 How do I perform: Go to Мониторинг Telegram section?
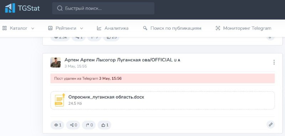click(x=243, y=28)
